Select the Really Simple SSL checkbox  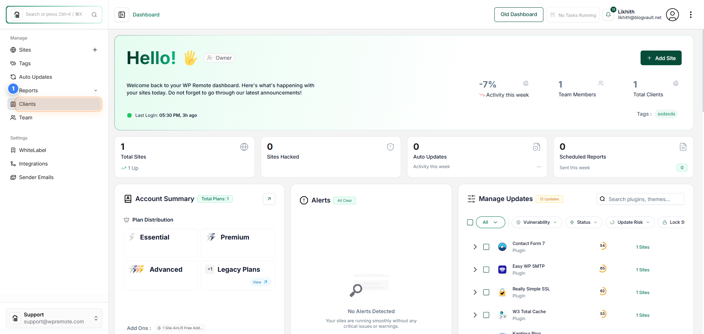point(486,292)
